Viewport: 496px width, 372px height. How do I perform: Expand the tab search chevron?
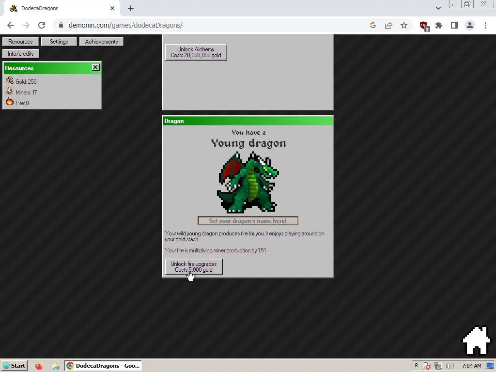pos(438,8)
